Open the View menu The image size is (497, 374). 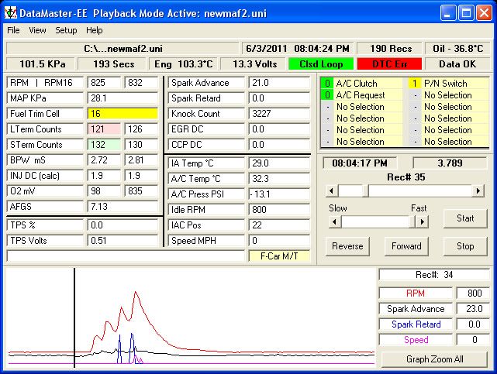[37, 30]
